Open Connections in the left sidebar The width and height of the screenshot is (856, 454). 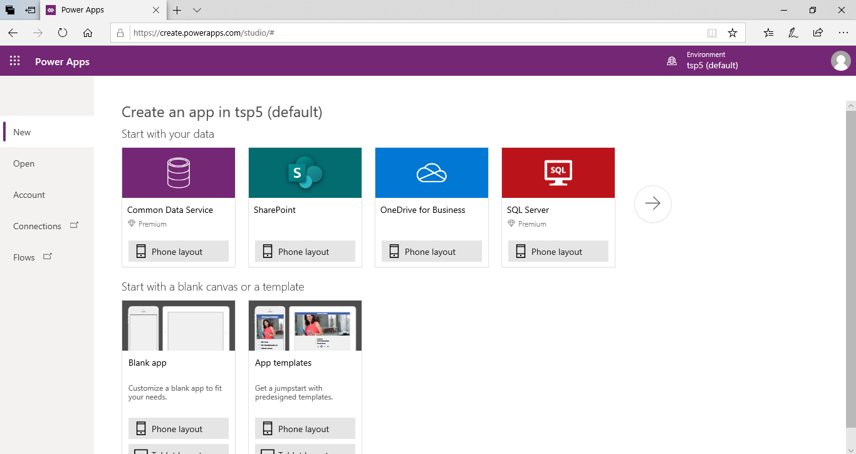click(38, 226)
